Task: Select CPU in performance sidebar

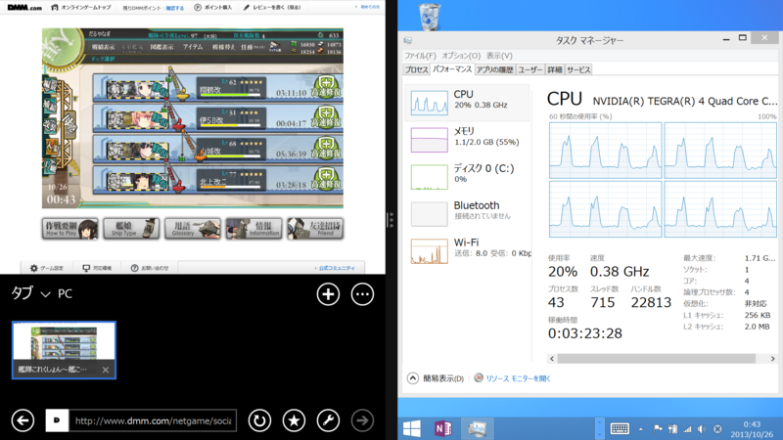Action: pos(468,103)
